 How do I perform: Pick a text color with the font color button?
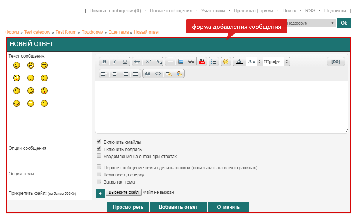[239, 61]
